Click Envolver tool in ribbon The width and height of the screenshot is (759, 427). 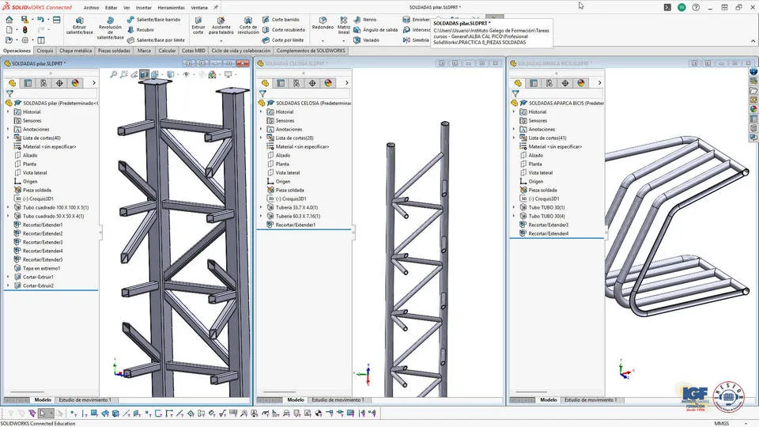(x=416, y=19)
